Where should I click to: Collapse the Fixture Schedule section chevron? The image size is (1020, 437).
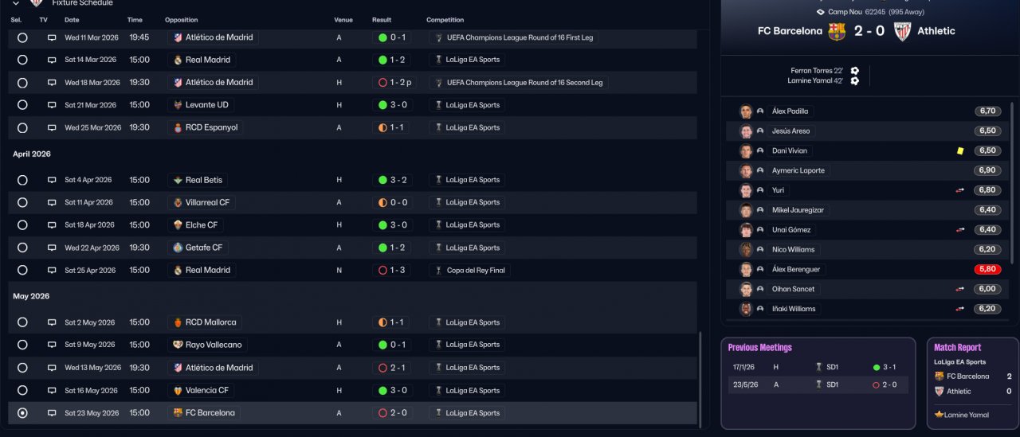[16, 3]
